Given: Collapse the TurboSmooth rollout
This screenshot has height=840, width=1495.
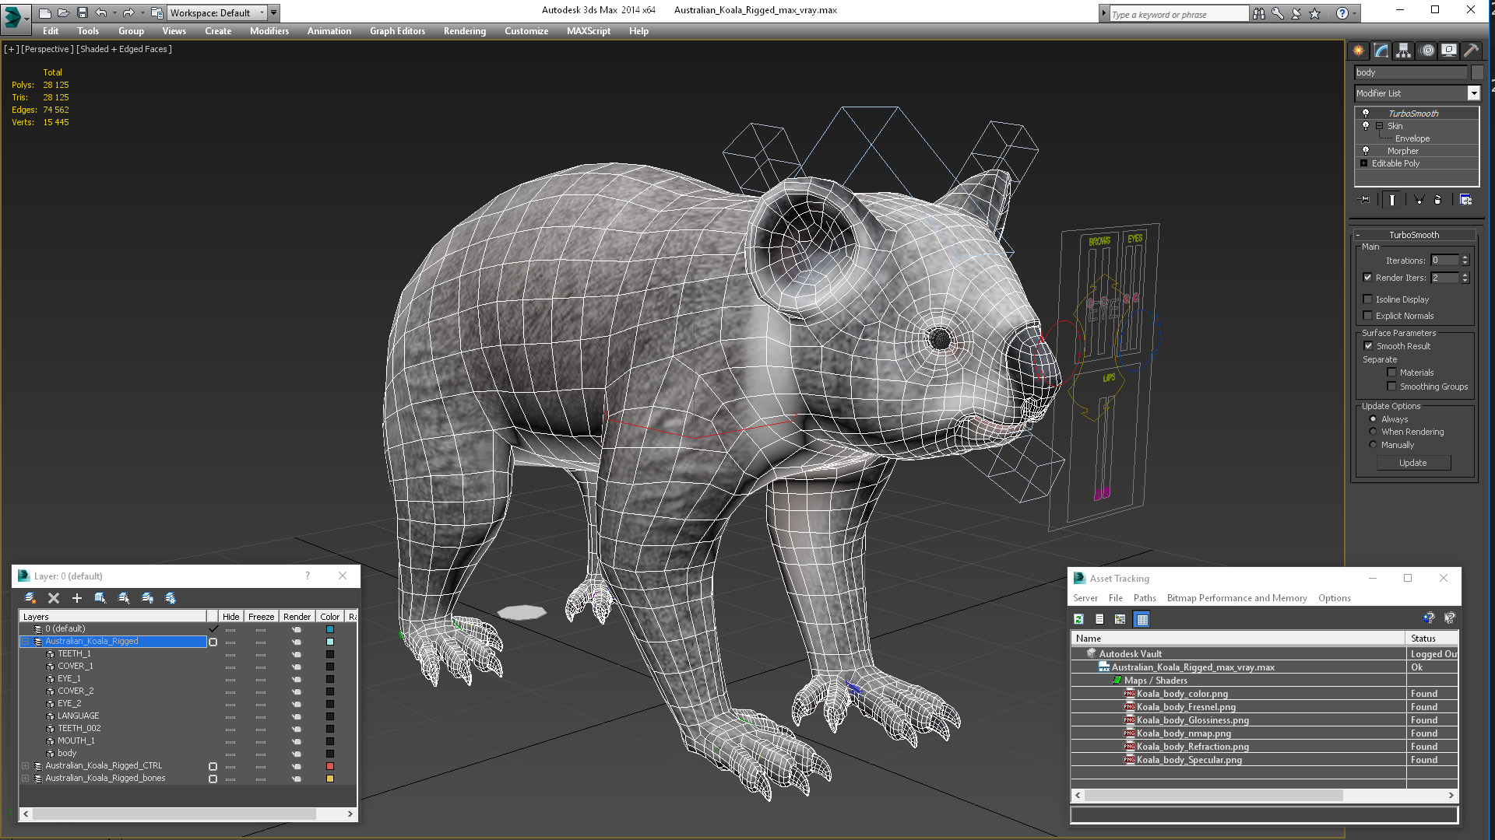Looking at the screenshot, I should (1357, 235).
